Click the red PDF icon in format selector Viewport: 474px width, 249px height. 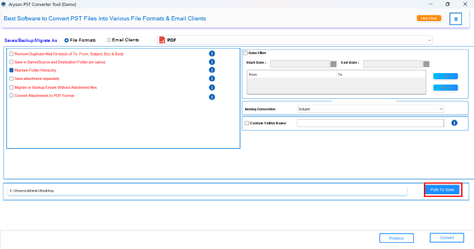point(162,40)
